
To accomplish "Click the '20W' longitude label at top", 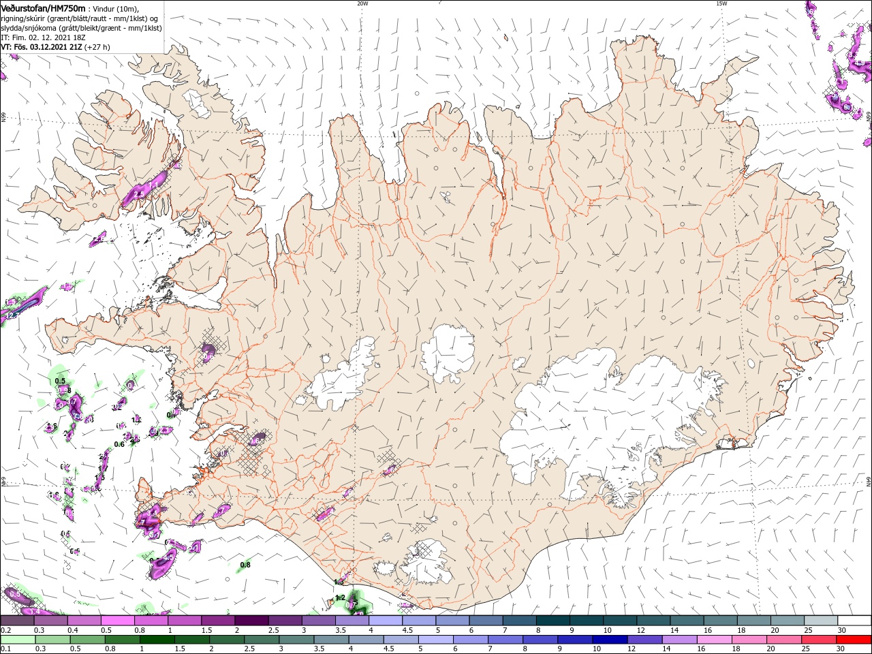I will coord(362,3).
